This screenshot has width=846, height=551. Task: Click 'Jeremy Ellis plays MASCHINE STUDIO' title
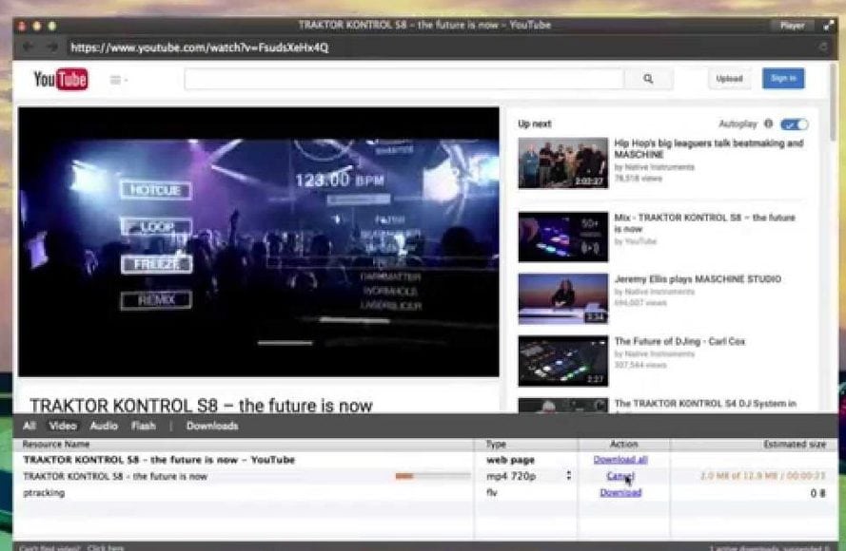pos(698,279)
